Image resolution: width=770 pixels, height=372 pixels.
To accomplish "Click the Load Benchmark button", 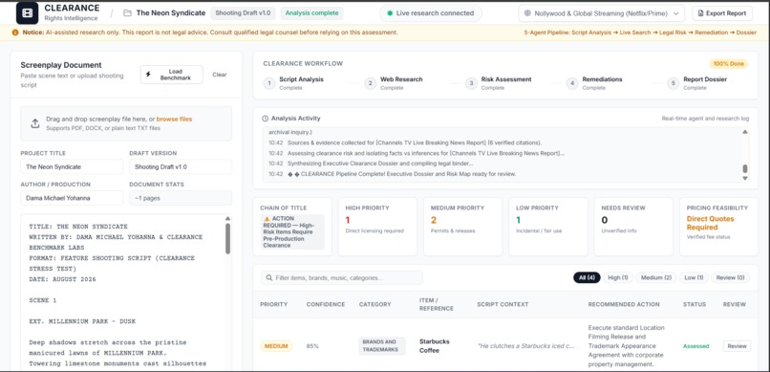I will tap(171, 75).
